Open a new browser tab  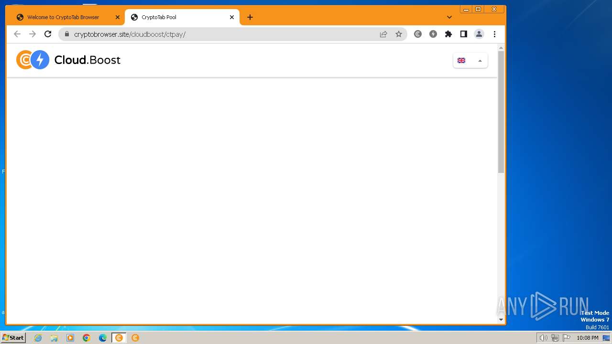click(250, 17)
